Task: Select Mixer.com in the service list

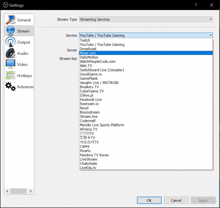Action: coord(146,53)
